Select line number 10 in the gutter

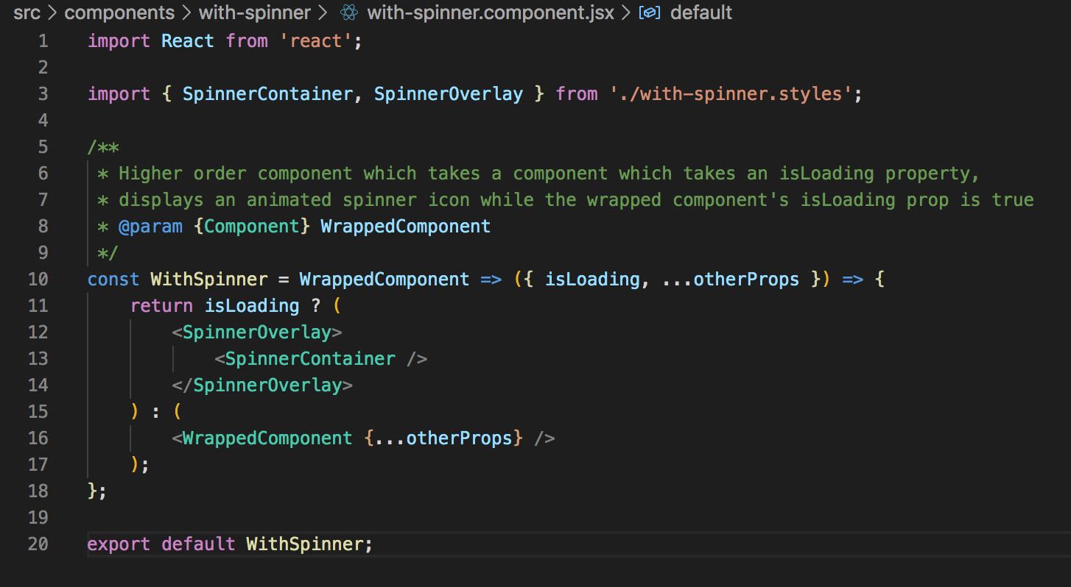point(38,280)
